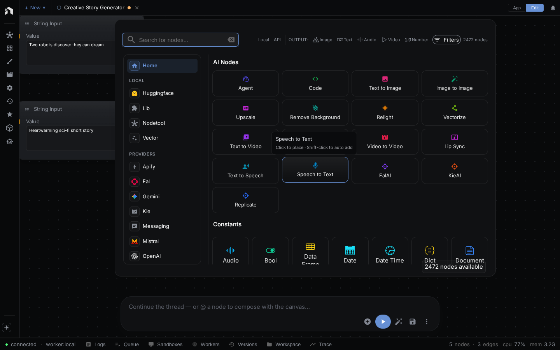The width and height of the screenshot is (560, 350).
Task: Open Logs in status bar
Action: tap(96, 345)
